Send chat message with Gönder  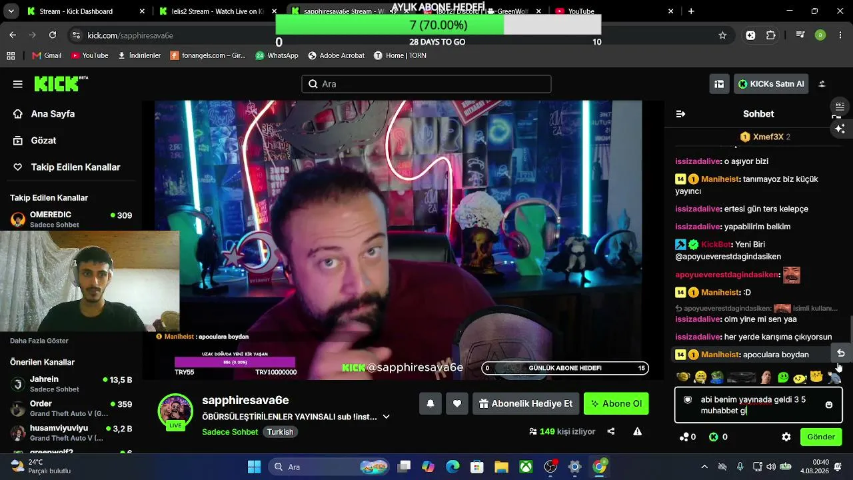pos(821,437)
